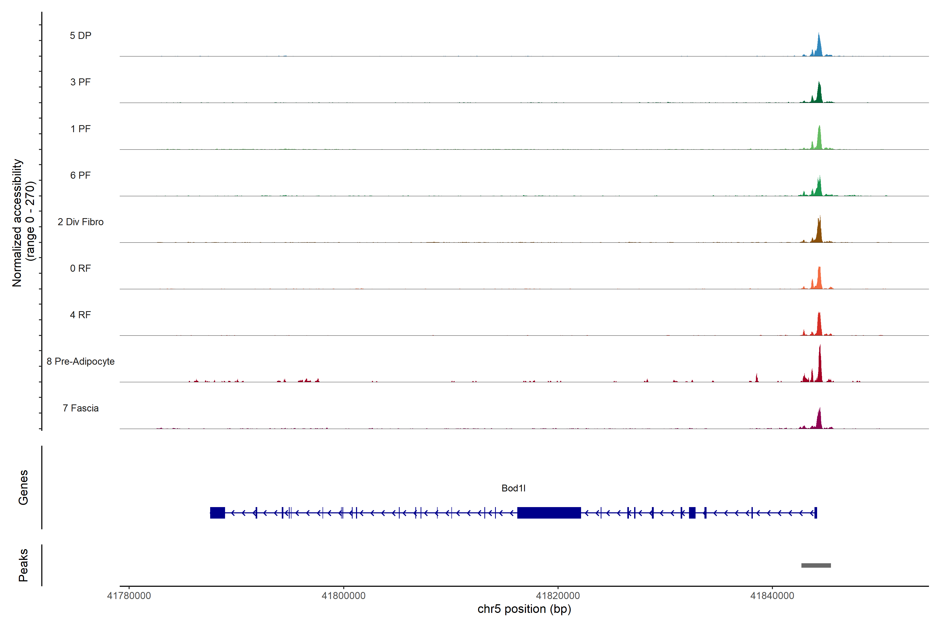Viewport: 941px width, 627px height.
Task: Click the 7 Fascia track label
Action: pos(81,408)
